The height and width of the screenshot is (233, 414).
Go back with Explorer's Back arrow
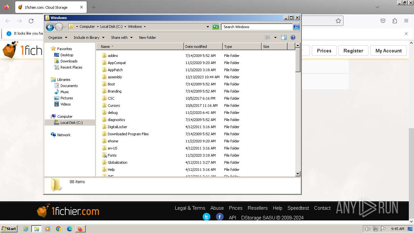[x=50, y=27]
